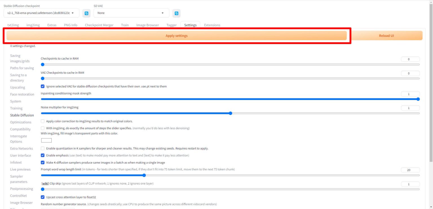
Task: Select the Checkpoint Merger tab
Action: (99, 25)
